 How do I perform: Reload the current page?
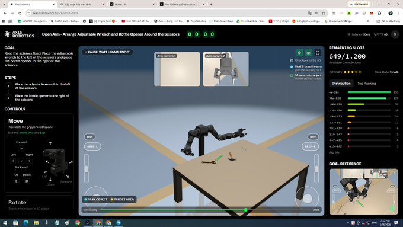pos(20,13)
